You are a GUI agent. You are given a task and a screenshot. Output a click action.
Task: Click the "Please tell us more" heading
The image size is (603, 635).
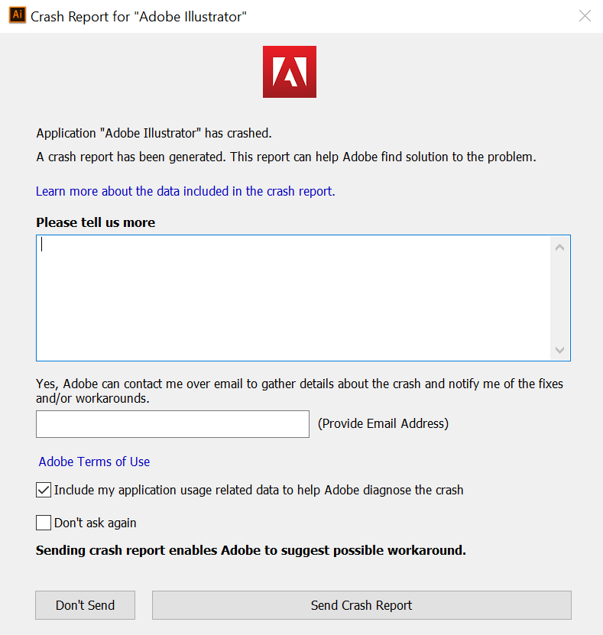(x=96, y=222)
